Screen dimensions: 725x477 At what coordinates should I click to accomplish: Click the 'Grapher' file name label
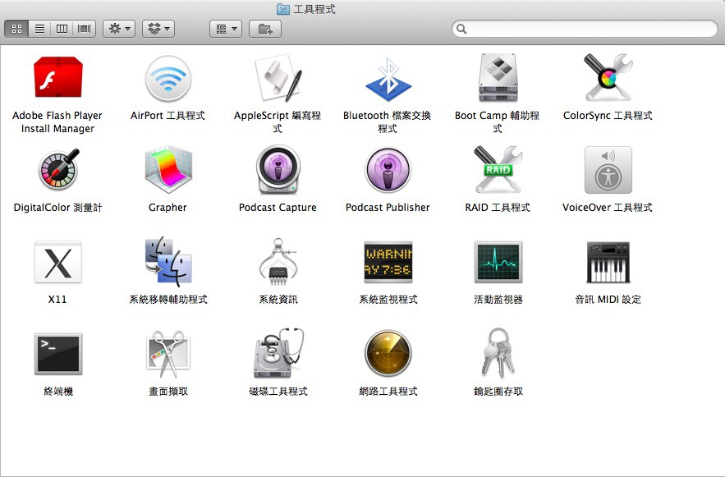point(167,207)
